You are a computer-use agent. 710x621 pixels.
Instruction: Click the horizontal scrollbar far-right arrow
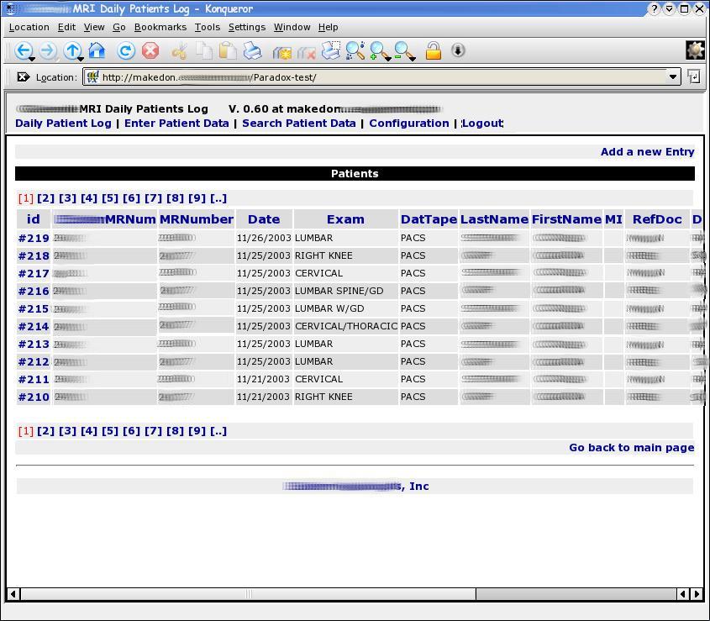tap(697, 594)
